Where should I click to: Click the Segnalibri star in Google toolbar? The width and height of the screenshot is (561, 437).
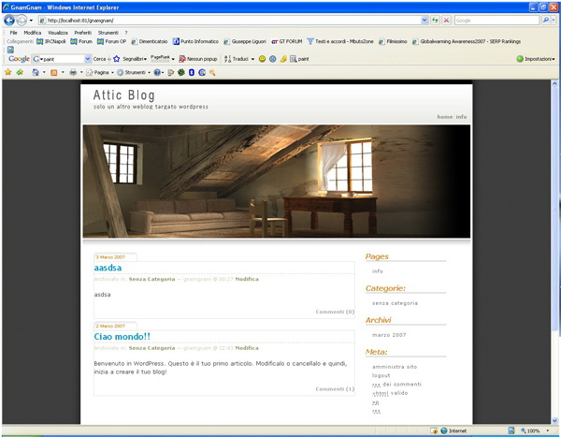click(117, 59)
